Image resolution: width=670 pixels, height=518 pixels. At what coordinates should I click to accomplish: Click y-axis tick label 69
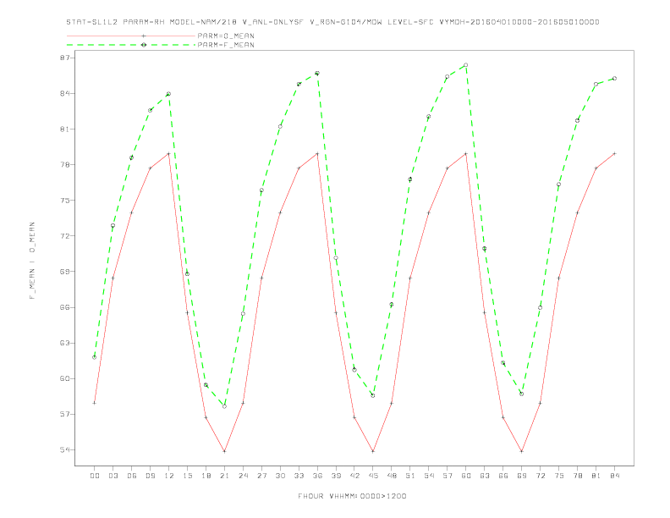pos(65,272)
